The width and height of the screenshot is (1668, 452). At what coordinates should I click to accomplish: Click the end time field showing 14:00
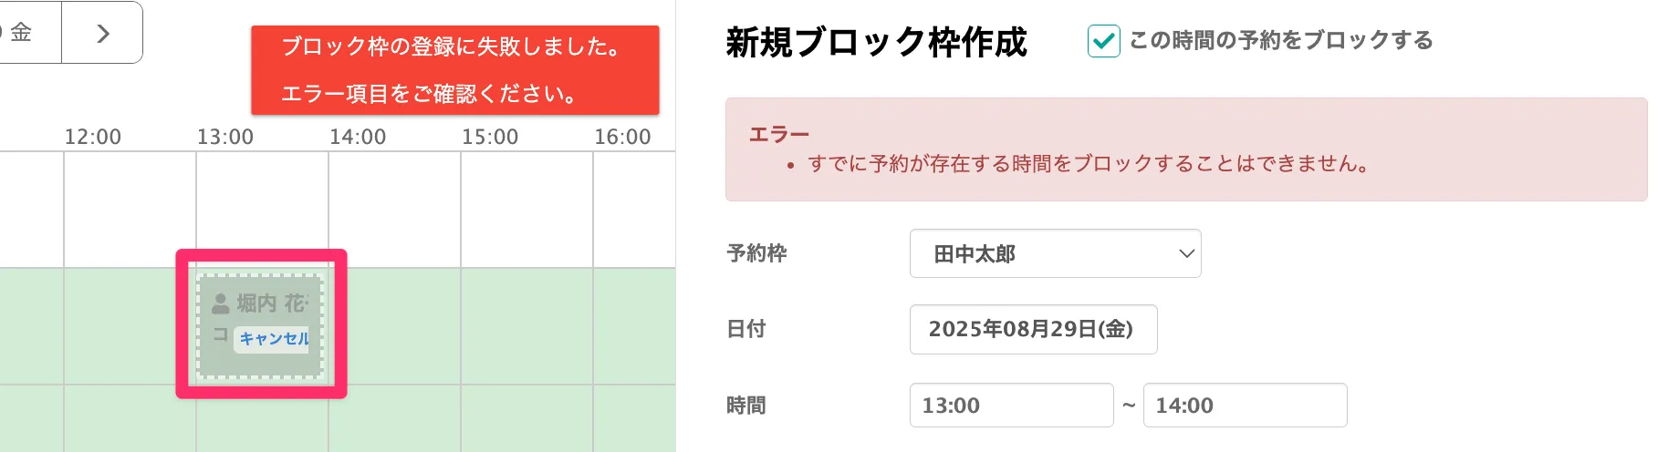pos(1245,406)
